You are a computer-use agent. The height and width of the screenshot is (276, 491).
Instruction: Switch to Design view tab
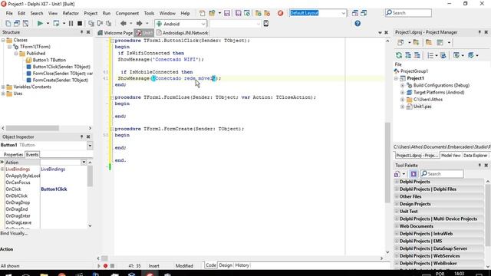point(226,265)
